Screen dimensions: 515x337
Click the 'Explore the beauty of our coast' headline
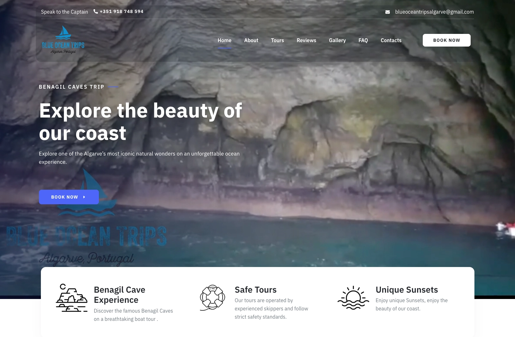click(140, 122)
